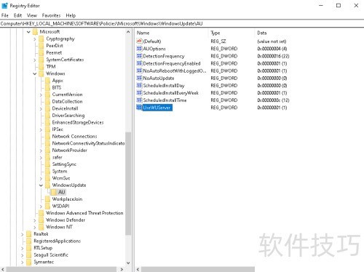The width and height of the screenshot is (364, 272).
Task: Select the WSDAPI key label
Action: click(60, 206)
